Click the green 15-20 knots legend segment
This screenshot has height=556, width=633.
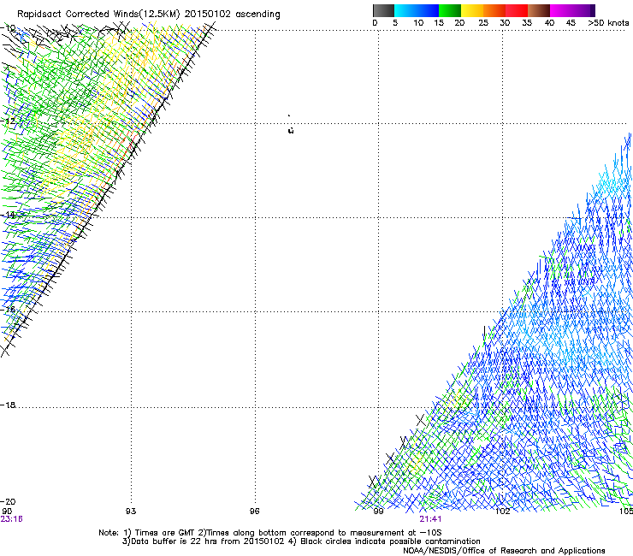click(450, 10)
